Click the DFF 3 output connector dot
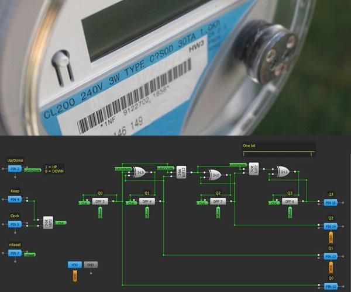The image size is (351, 292). pyautogui.click(x=113, y=201)
